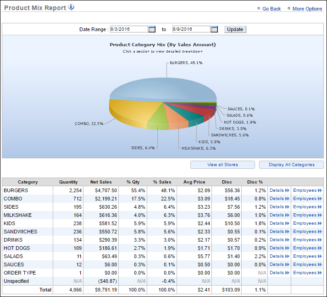The width and height of the screenshot is (327, 297).
Task: Click Display All Categories button
Action: [x=291, y=165]
